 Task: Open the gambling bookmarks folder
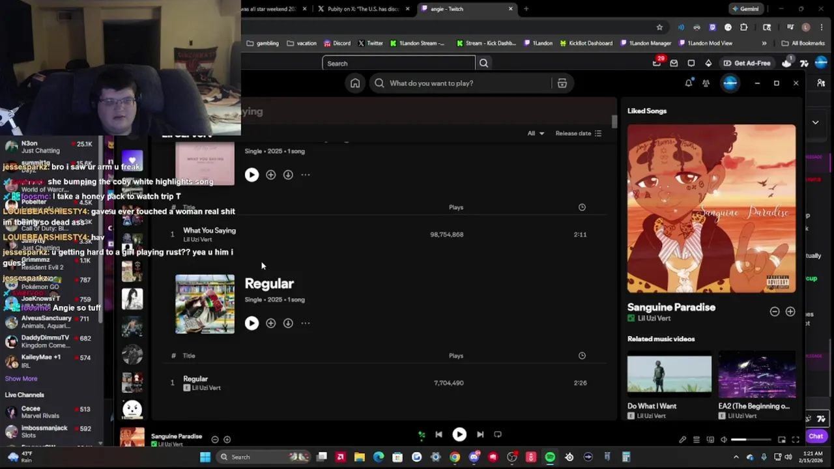263,44
